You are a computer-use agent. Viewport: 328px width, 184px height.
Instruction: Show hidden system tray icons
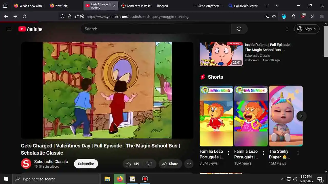point(282,179)
